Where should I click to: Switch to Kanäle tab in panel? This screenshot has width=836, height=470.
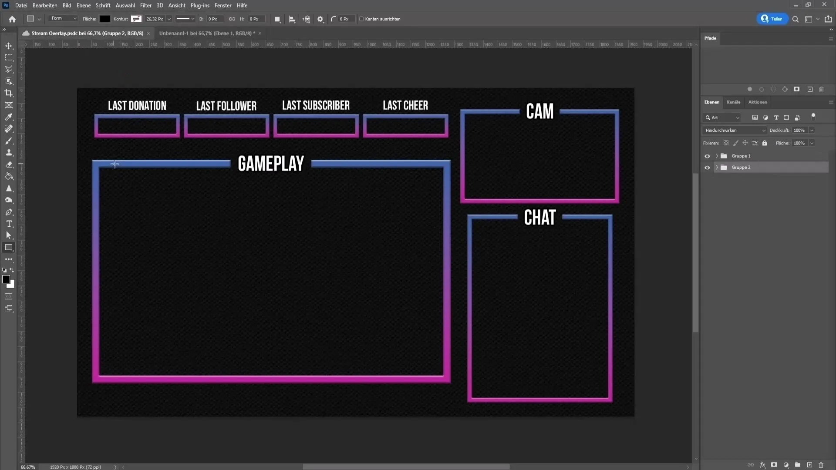[733, 102]
